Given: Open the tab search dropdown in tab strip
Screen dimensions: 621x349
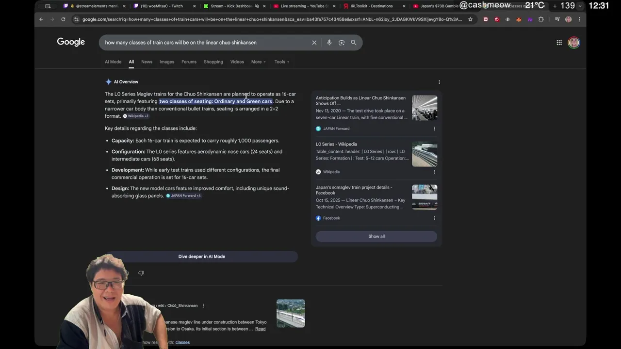Looking at the screenshot, I should [x=580, y=6].
